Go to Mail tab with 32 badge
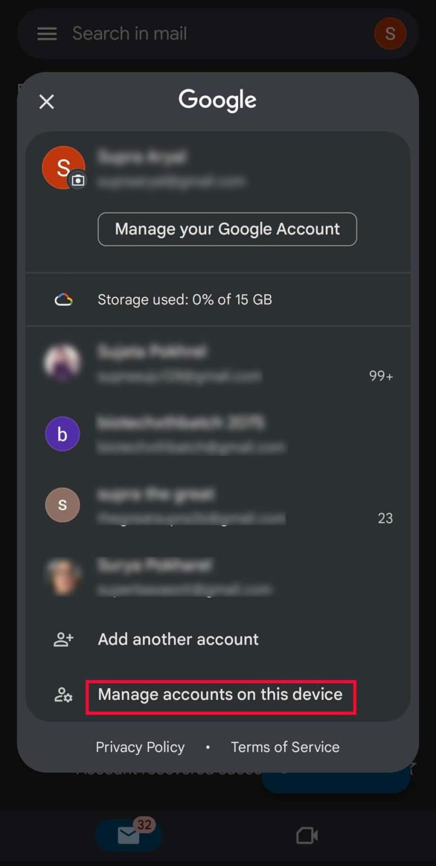 [x=128, y=835]
